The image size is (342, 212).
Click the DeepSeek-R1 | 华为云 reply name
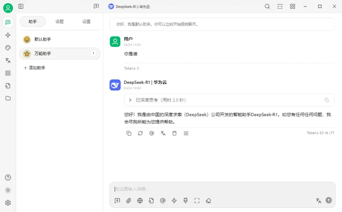(x=145, y=82)
